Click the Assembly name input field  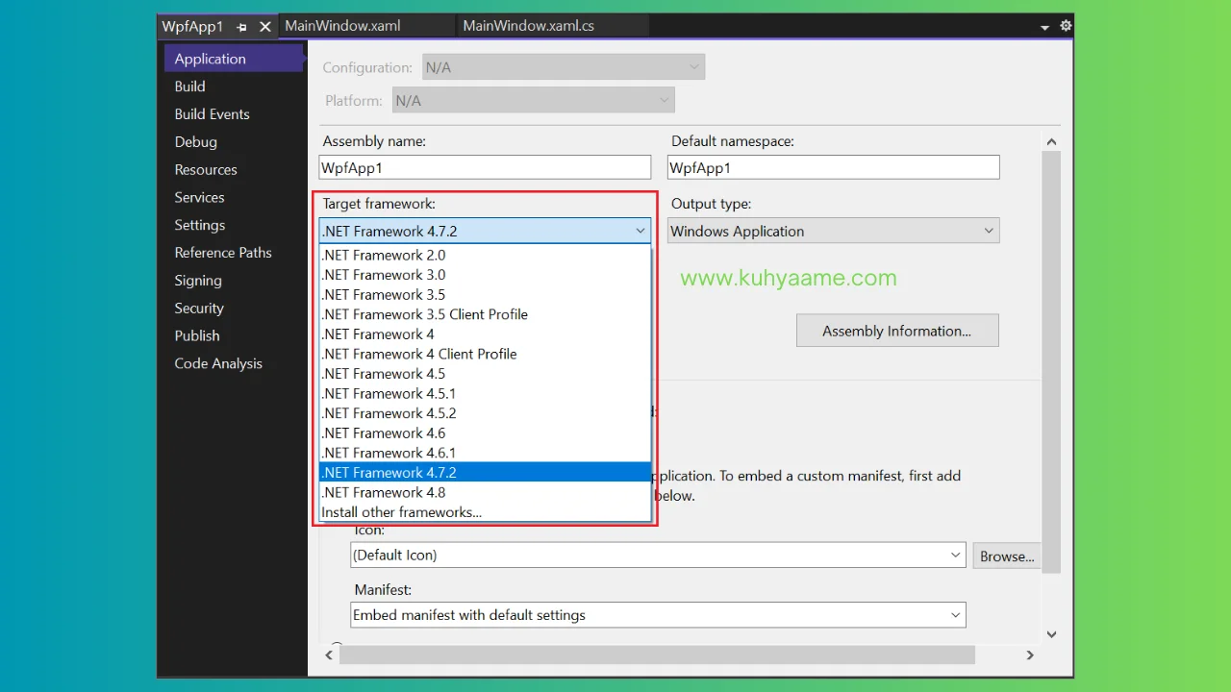tap(485, 167)
